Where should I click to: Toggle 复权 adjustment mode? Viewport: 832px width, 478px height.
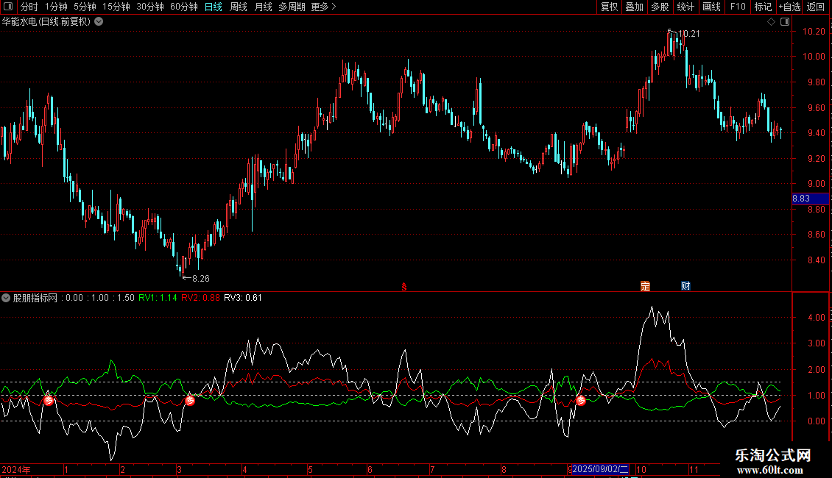pos(609,7)
